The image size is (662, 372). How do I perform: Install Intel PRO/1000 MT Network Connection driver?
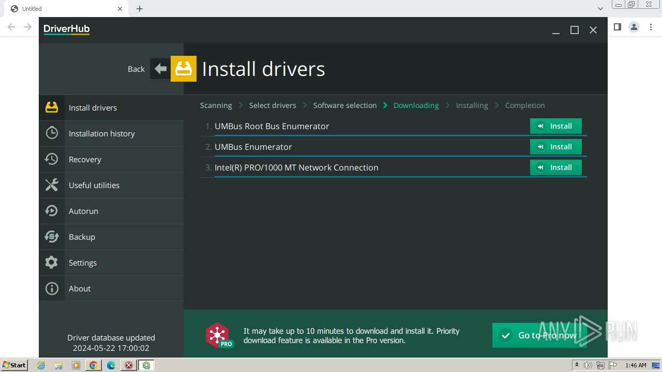pos(556,167)
